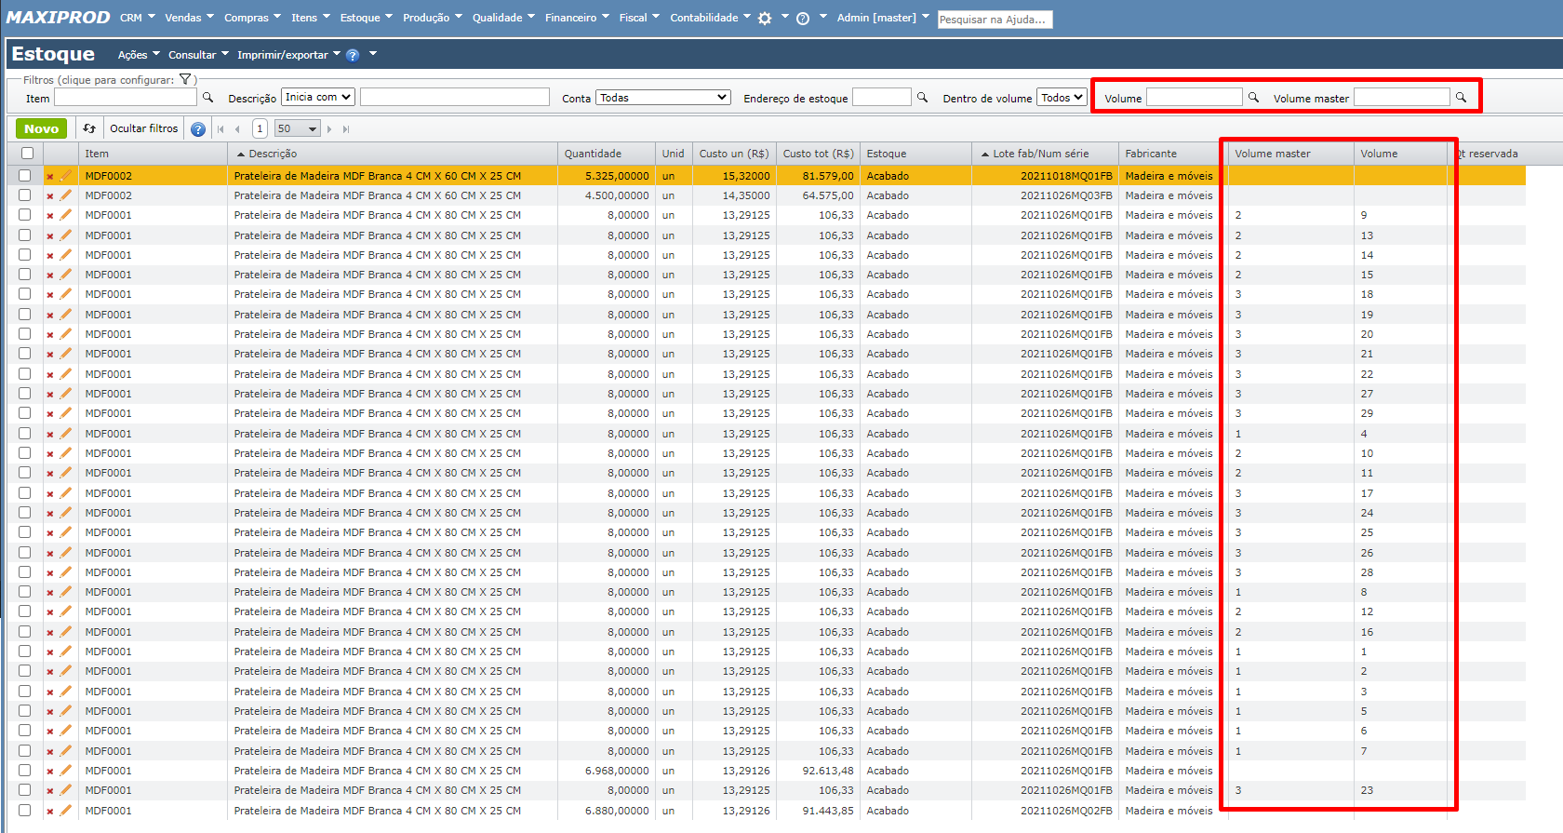Click the blue help icon in list toolbar
Image resolution: width=1563 pixels, height=833 pixels.
click(198, 129)
